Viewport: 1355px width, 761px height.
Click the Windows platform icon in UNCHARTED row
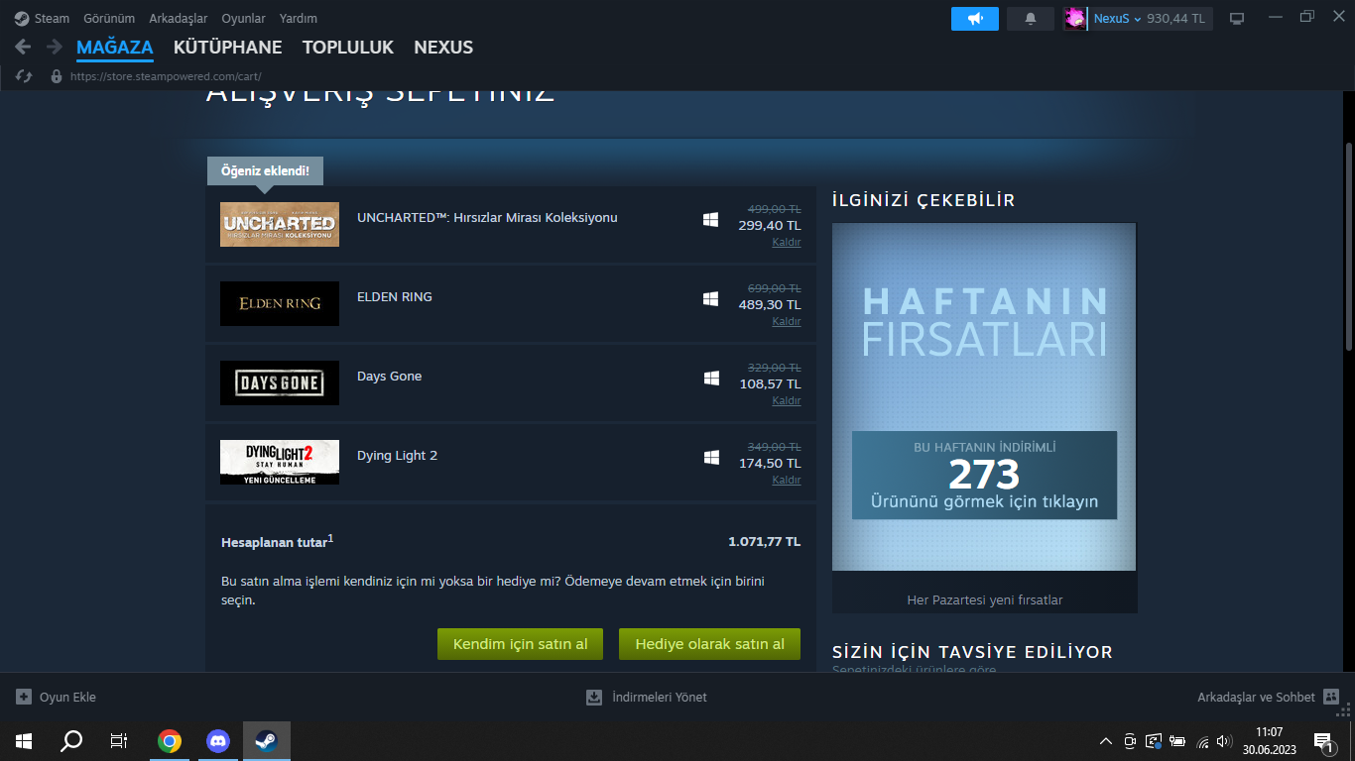click(711, 219)
